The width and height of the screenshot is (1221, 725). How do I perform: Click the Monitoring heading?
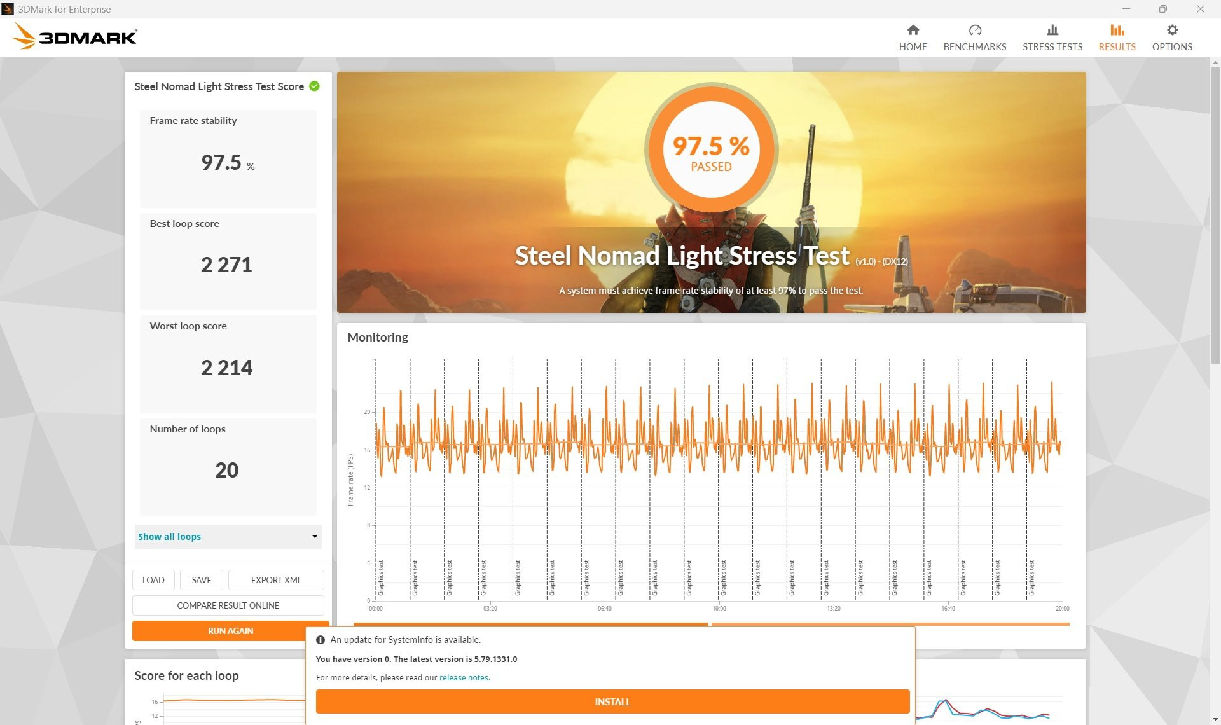pos(377,337)
